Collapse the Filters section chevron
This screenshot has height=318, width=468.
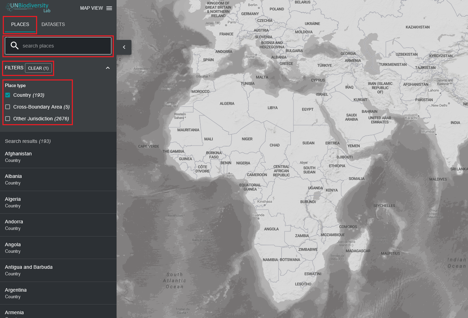pos(108,68)
